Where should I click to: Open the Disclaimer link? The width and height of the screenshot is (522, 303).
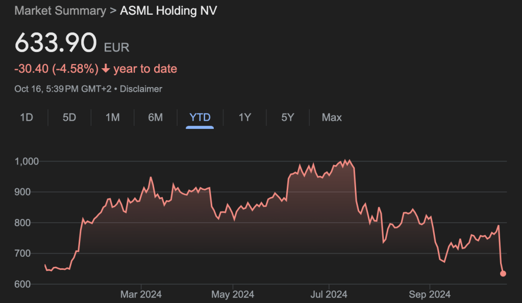click(x=141, y=89)
